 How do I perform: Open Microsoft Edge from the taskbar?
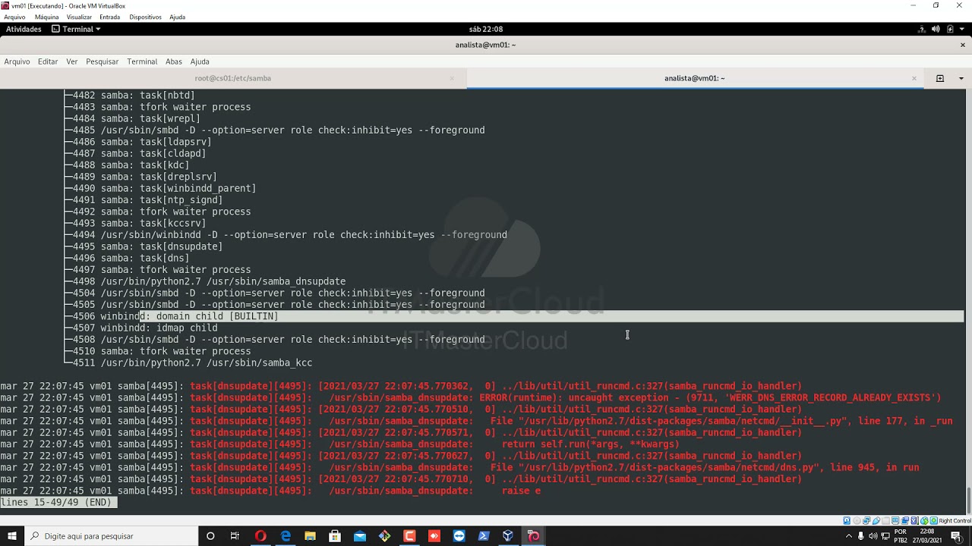[x=286, y=536]
